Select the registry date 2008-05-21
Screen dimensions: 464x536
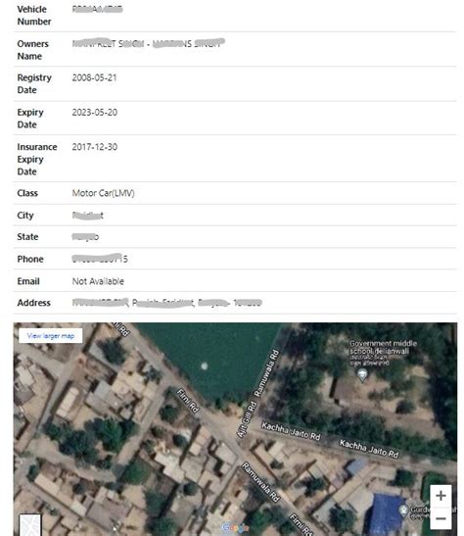94,77
